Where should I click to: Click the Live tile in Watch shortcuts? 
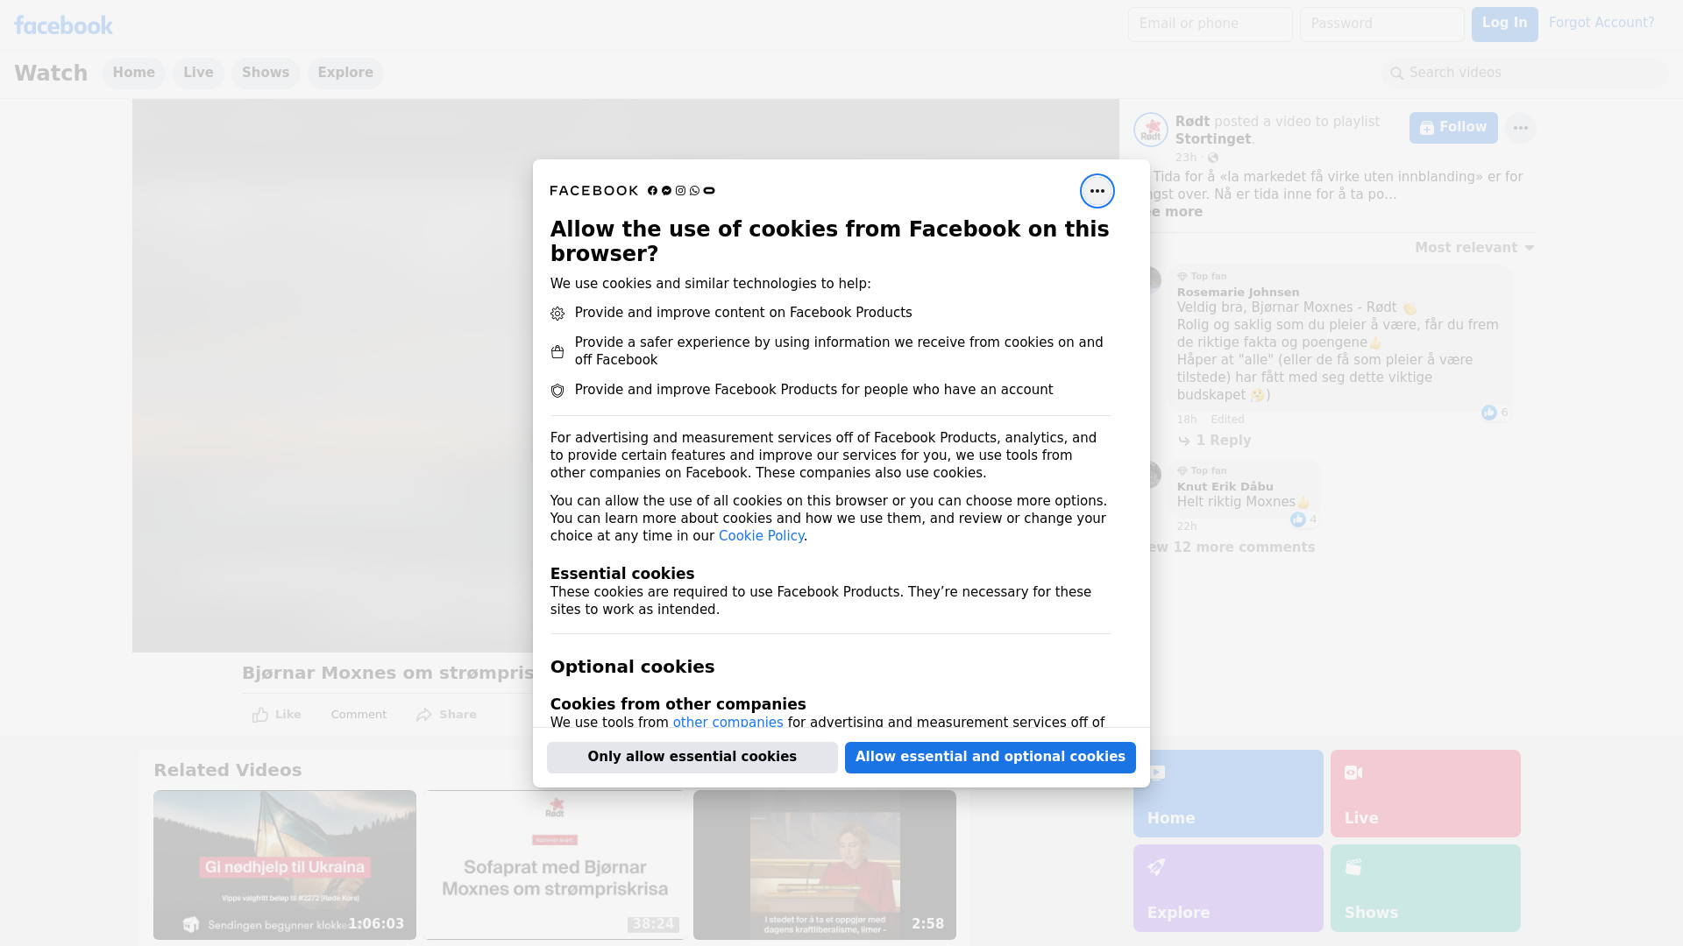point(1425,794)
